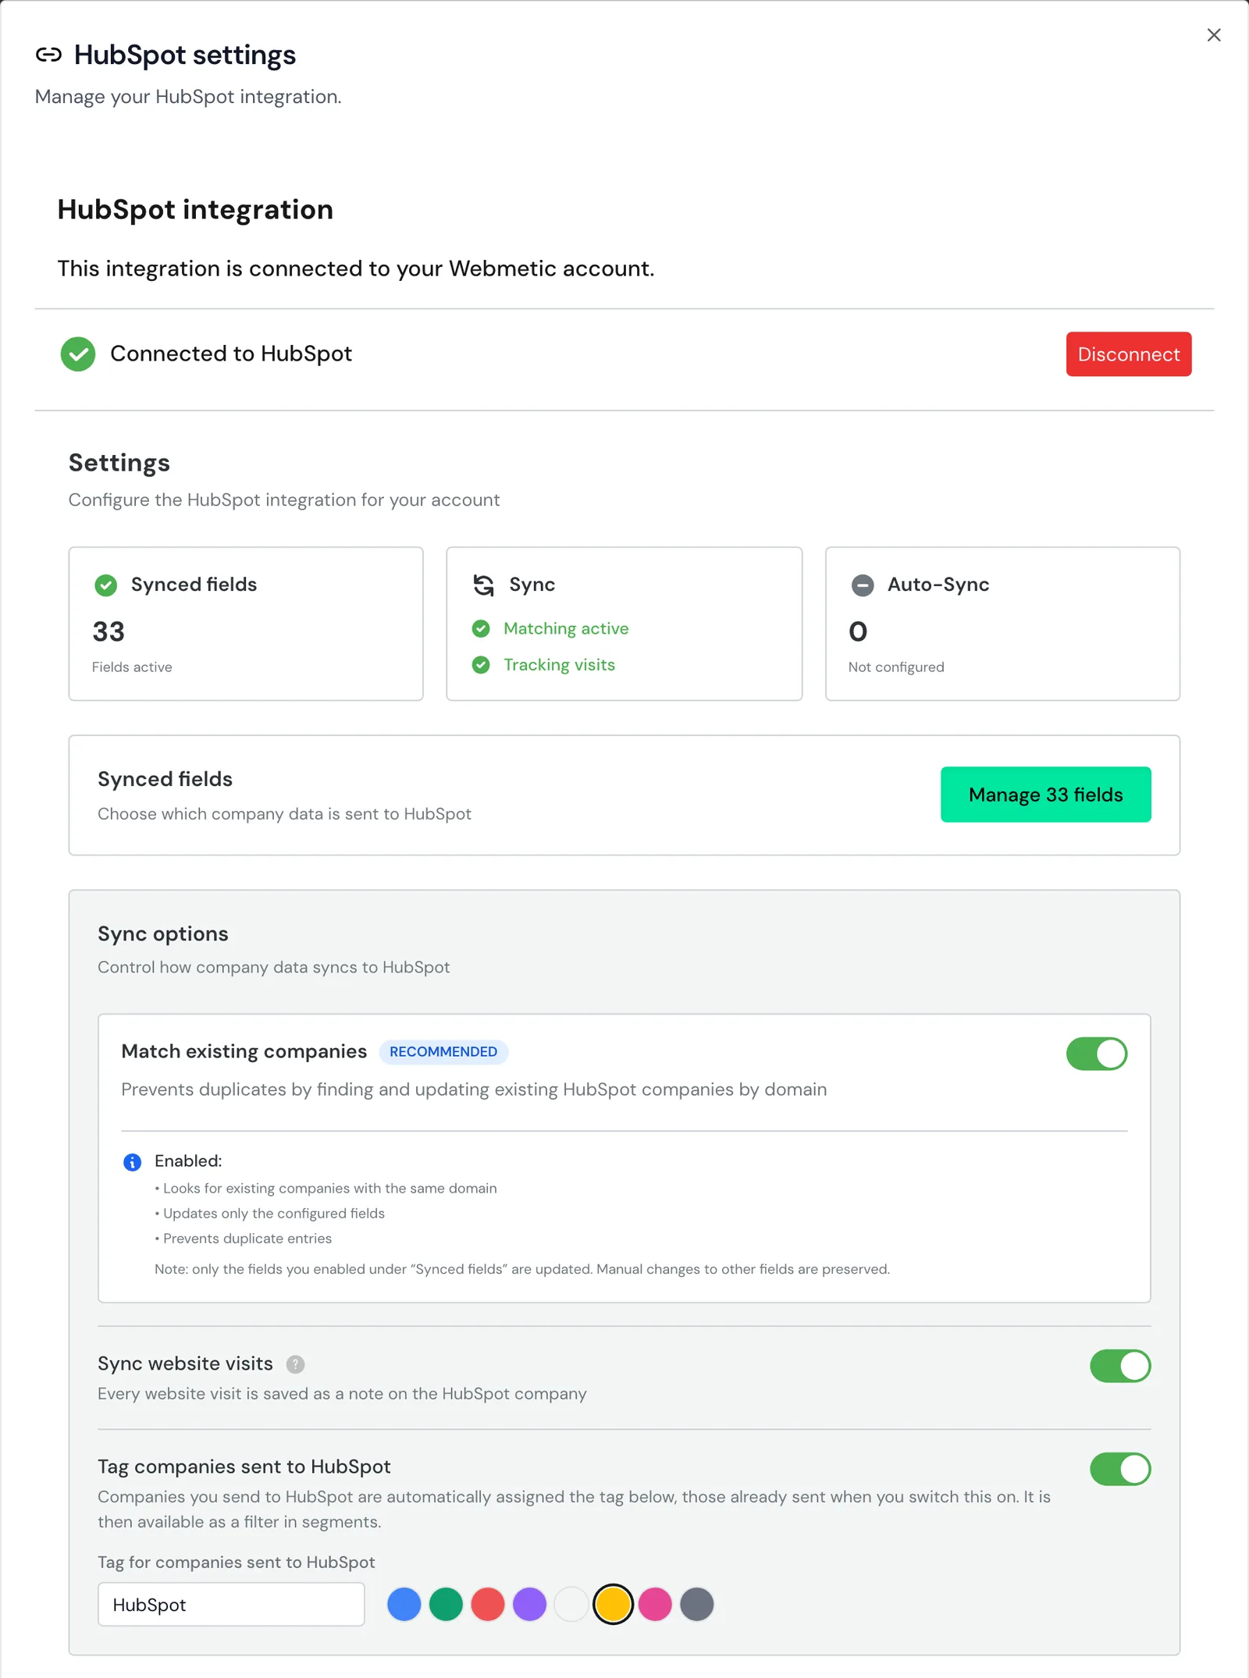This screenshot has height=1678, width=1249.
Task: Click the Synced fields card checkmark icon
Action: point(105,585)
